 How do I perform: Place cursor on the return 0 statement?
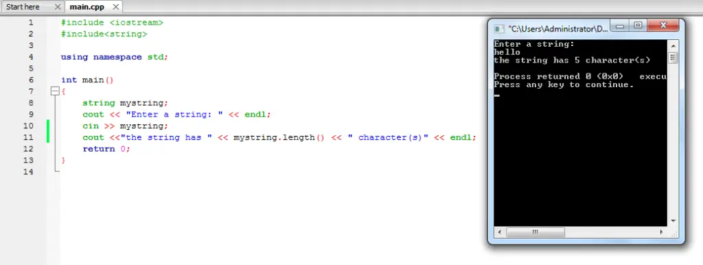(106, 149)
